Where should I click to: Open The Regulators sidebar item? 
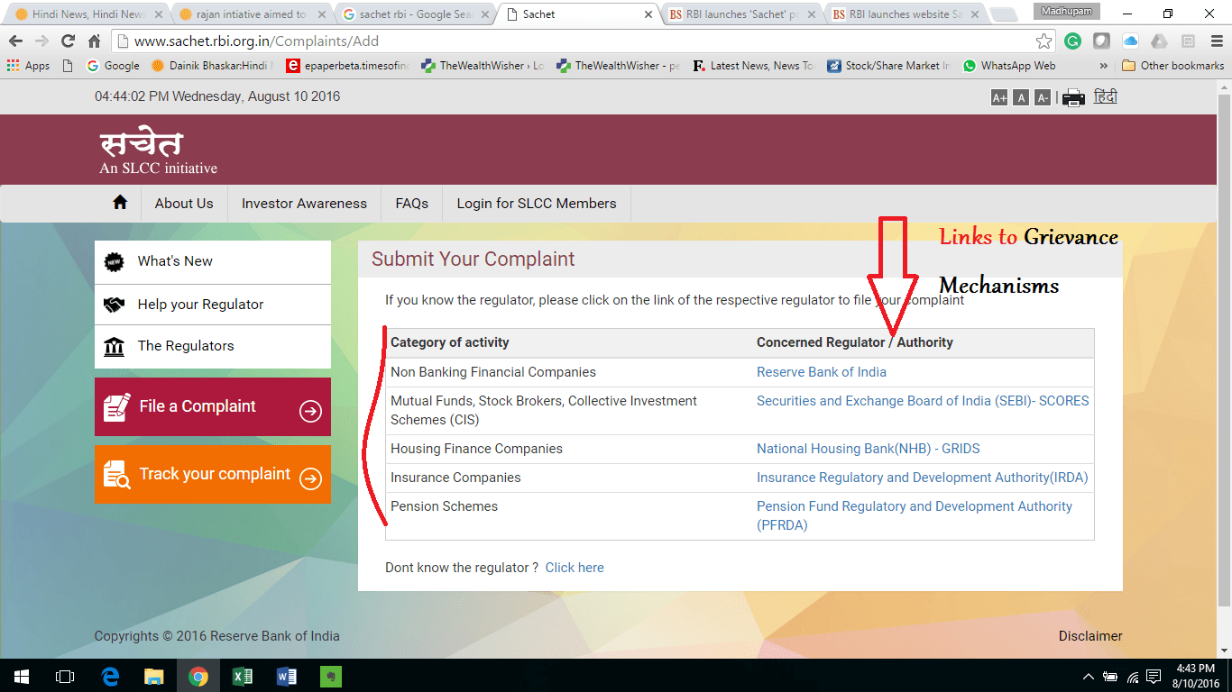click(x=213, y=346)
